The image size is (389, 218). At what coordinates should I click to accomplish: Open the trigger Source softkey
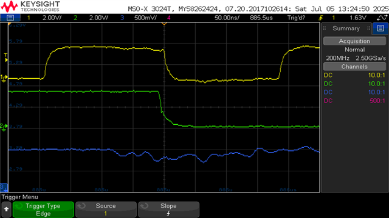coord(106,210)
